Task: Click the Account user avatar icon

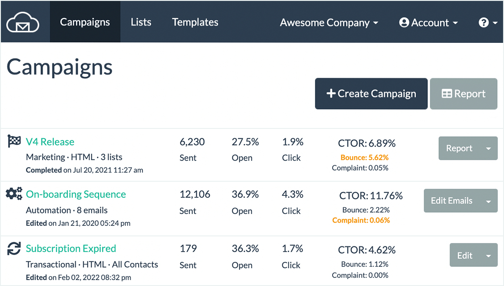Action: coord(404,23)
